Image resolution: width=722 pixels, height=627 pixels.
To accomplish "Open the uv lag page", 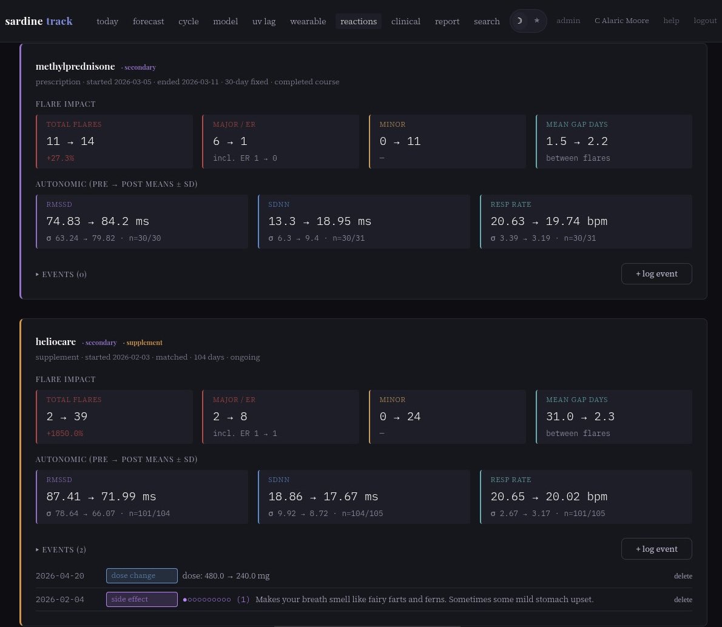I will (x=264, y=21).
